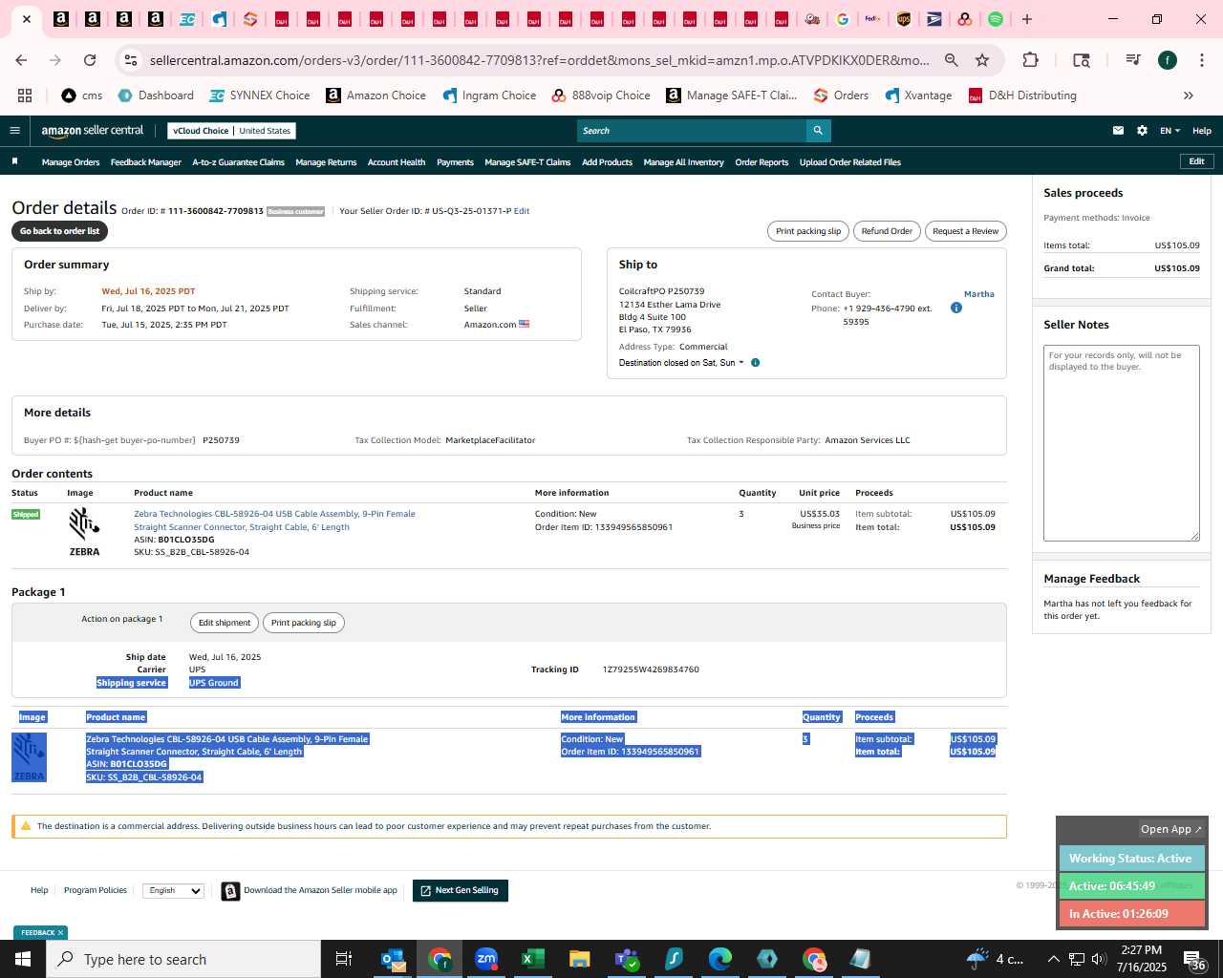This screenshot has height=978, width=1223.
Task: Open the Payments menu item
Action: coord(455,162)
